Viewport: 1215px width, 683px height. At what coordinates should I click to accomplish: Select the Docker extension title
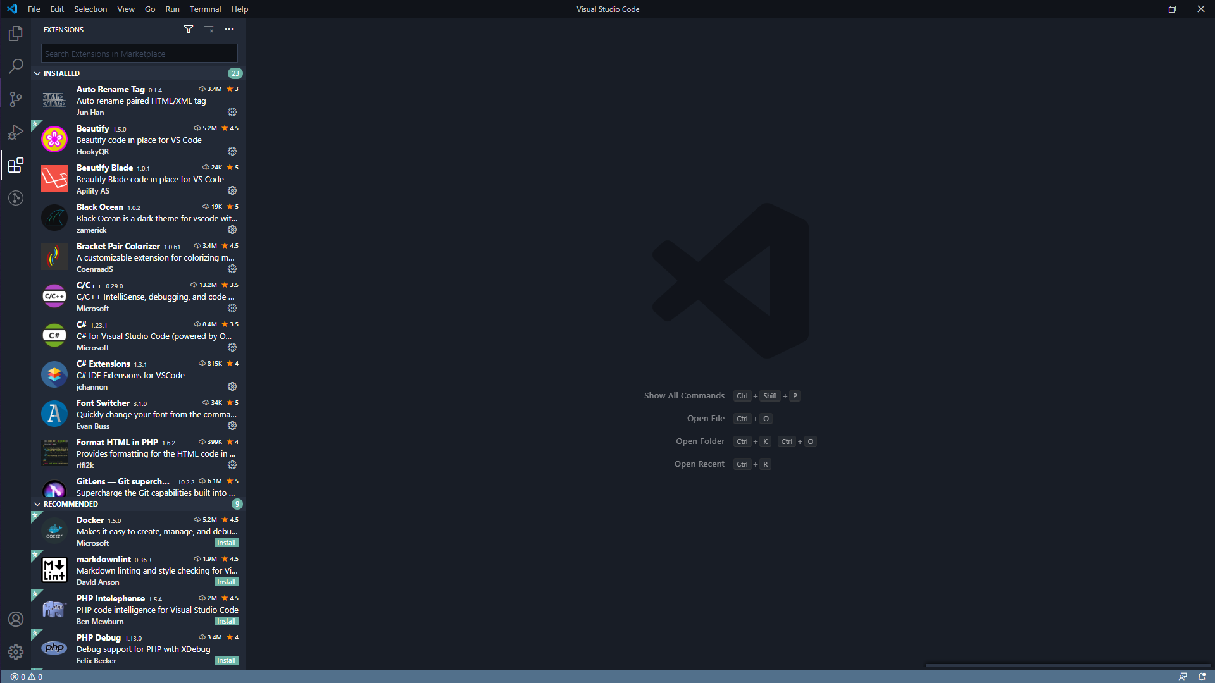click(x=90, y=520)
